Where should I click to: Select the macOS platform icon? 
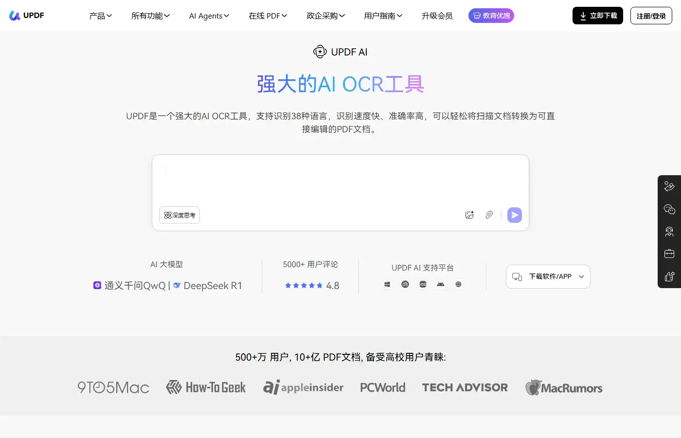point(405,284)
